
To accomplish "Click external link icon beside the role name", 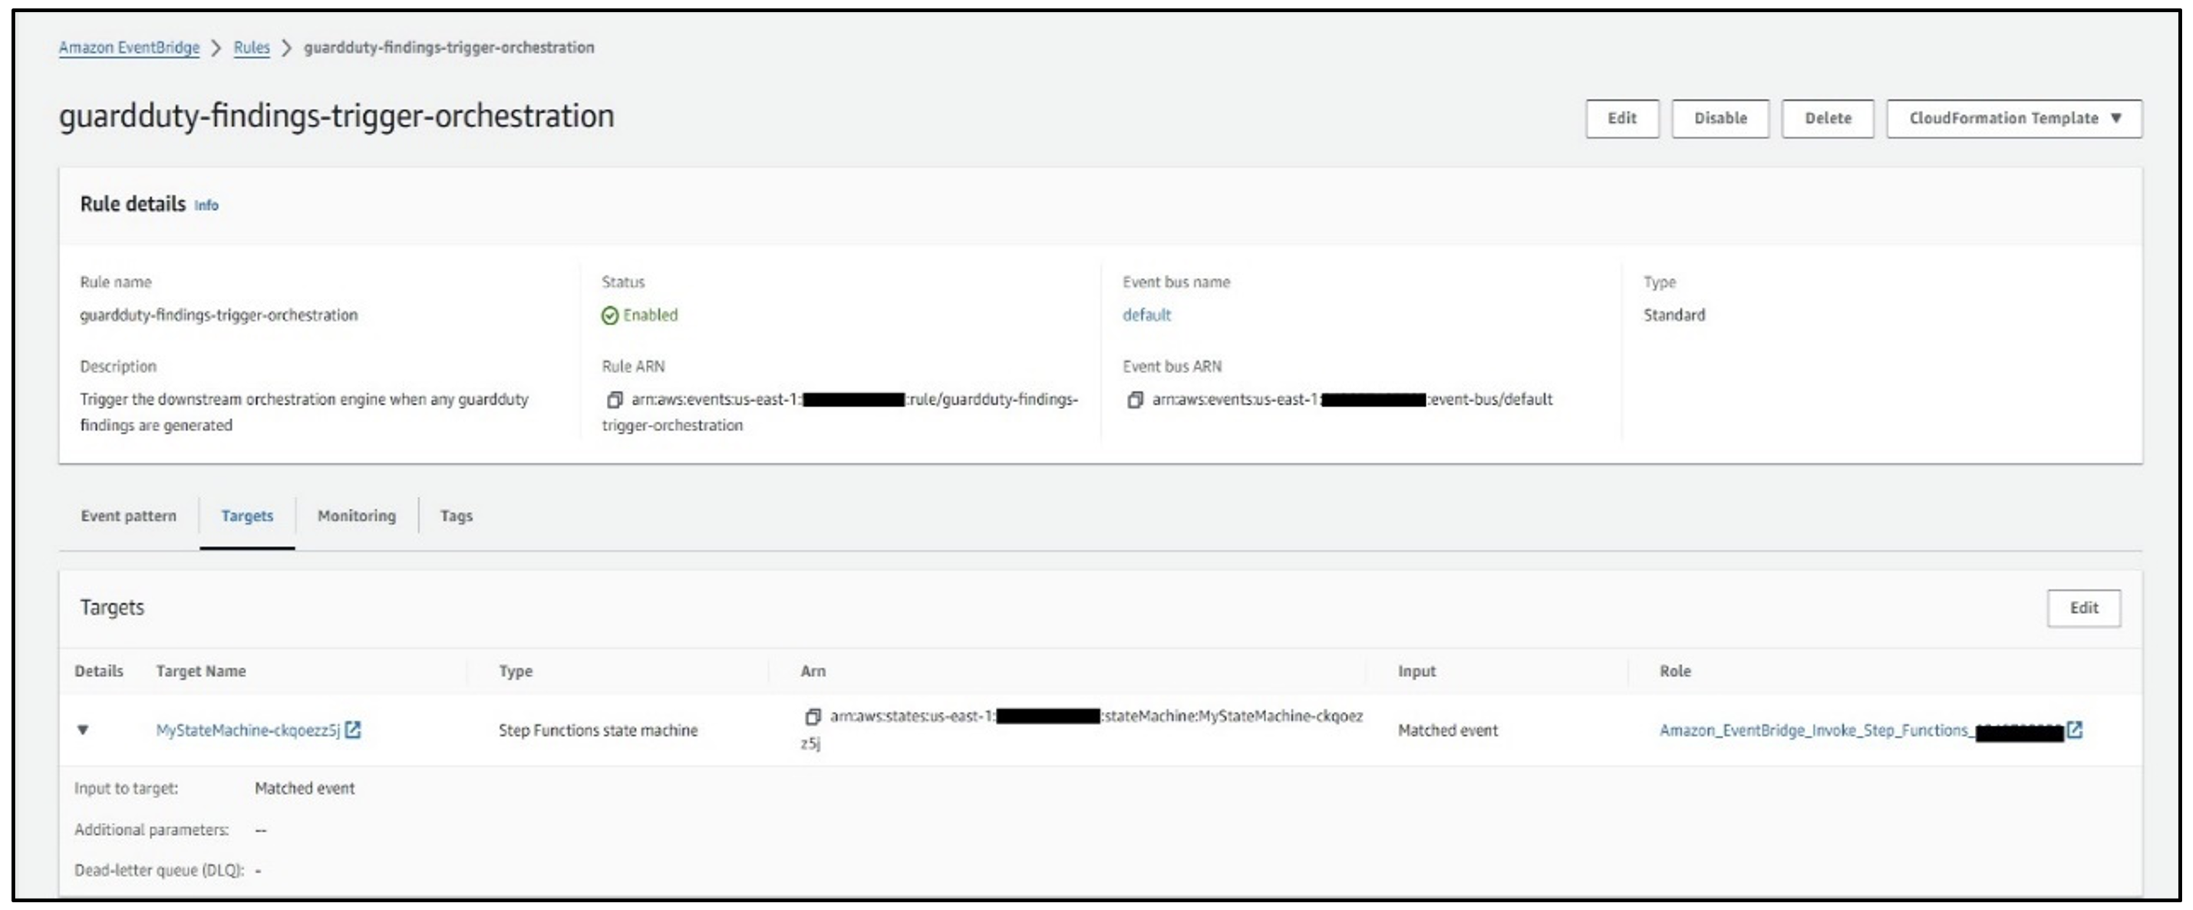I will pyautogui.click(x=2076, y=730).
